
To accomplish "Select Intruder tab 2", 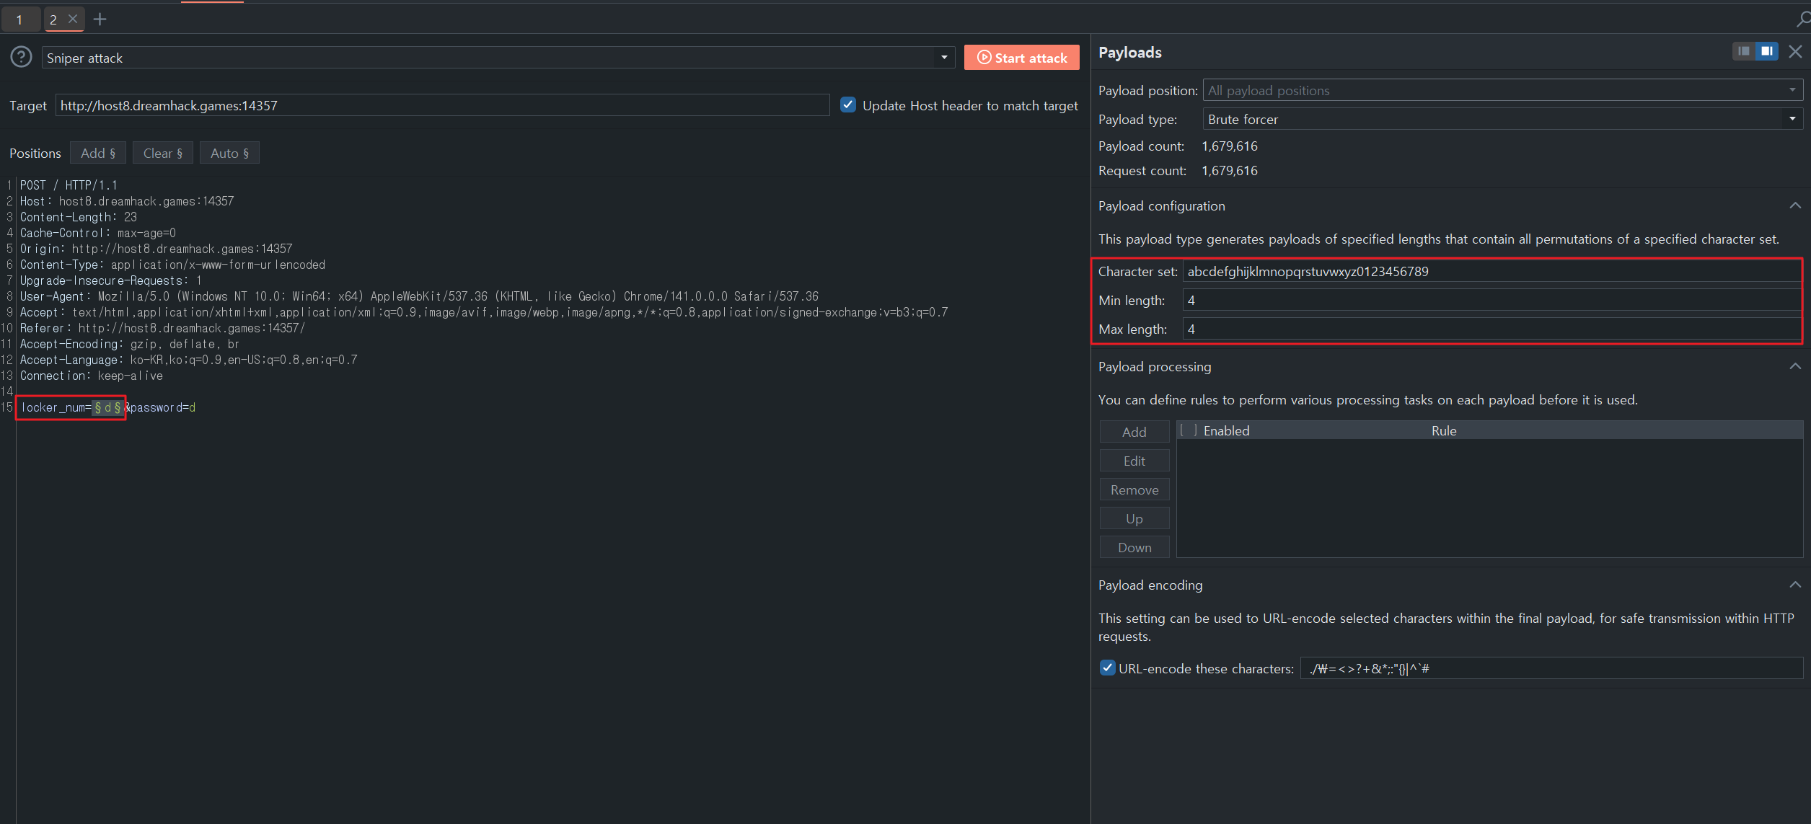I will click(x=53, y=19).
